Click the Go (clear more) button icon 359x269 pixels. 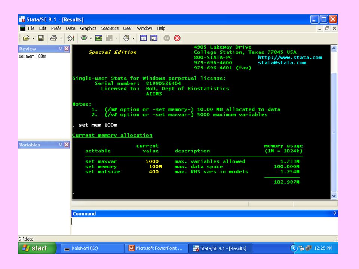[167, 38]
